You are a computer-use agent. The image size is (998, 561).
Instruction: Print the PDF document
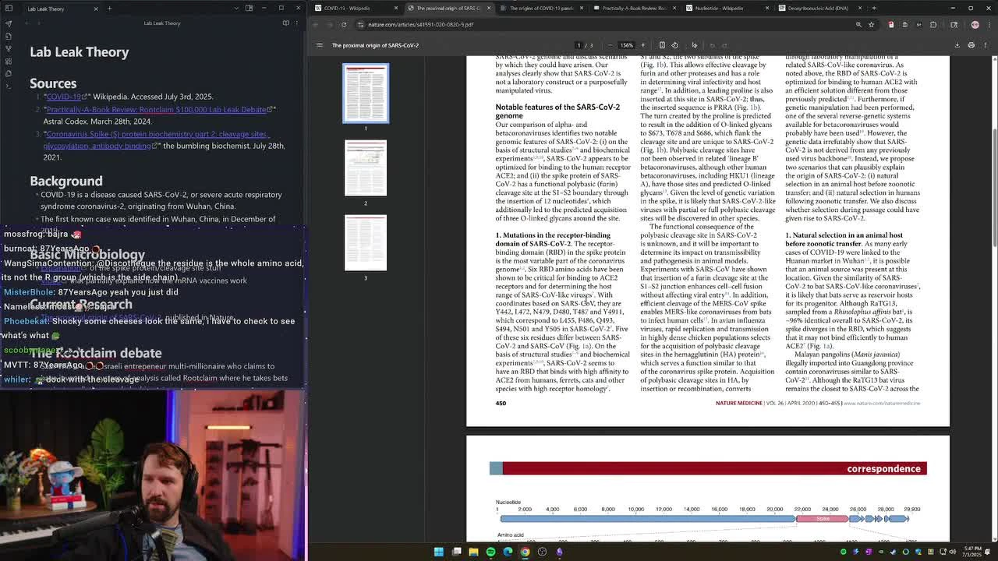pos(971,45)
